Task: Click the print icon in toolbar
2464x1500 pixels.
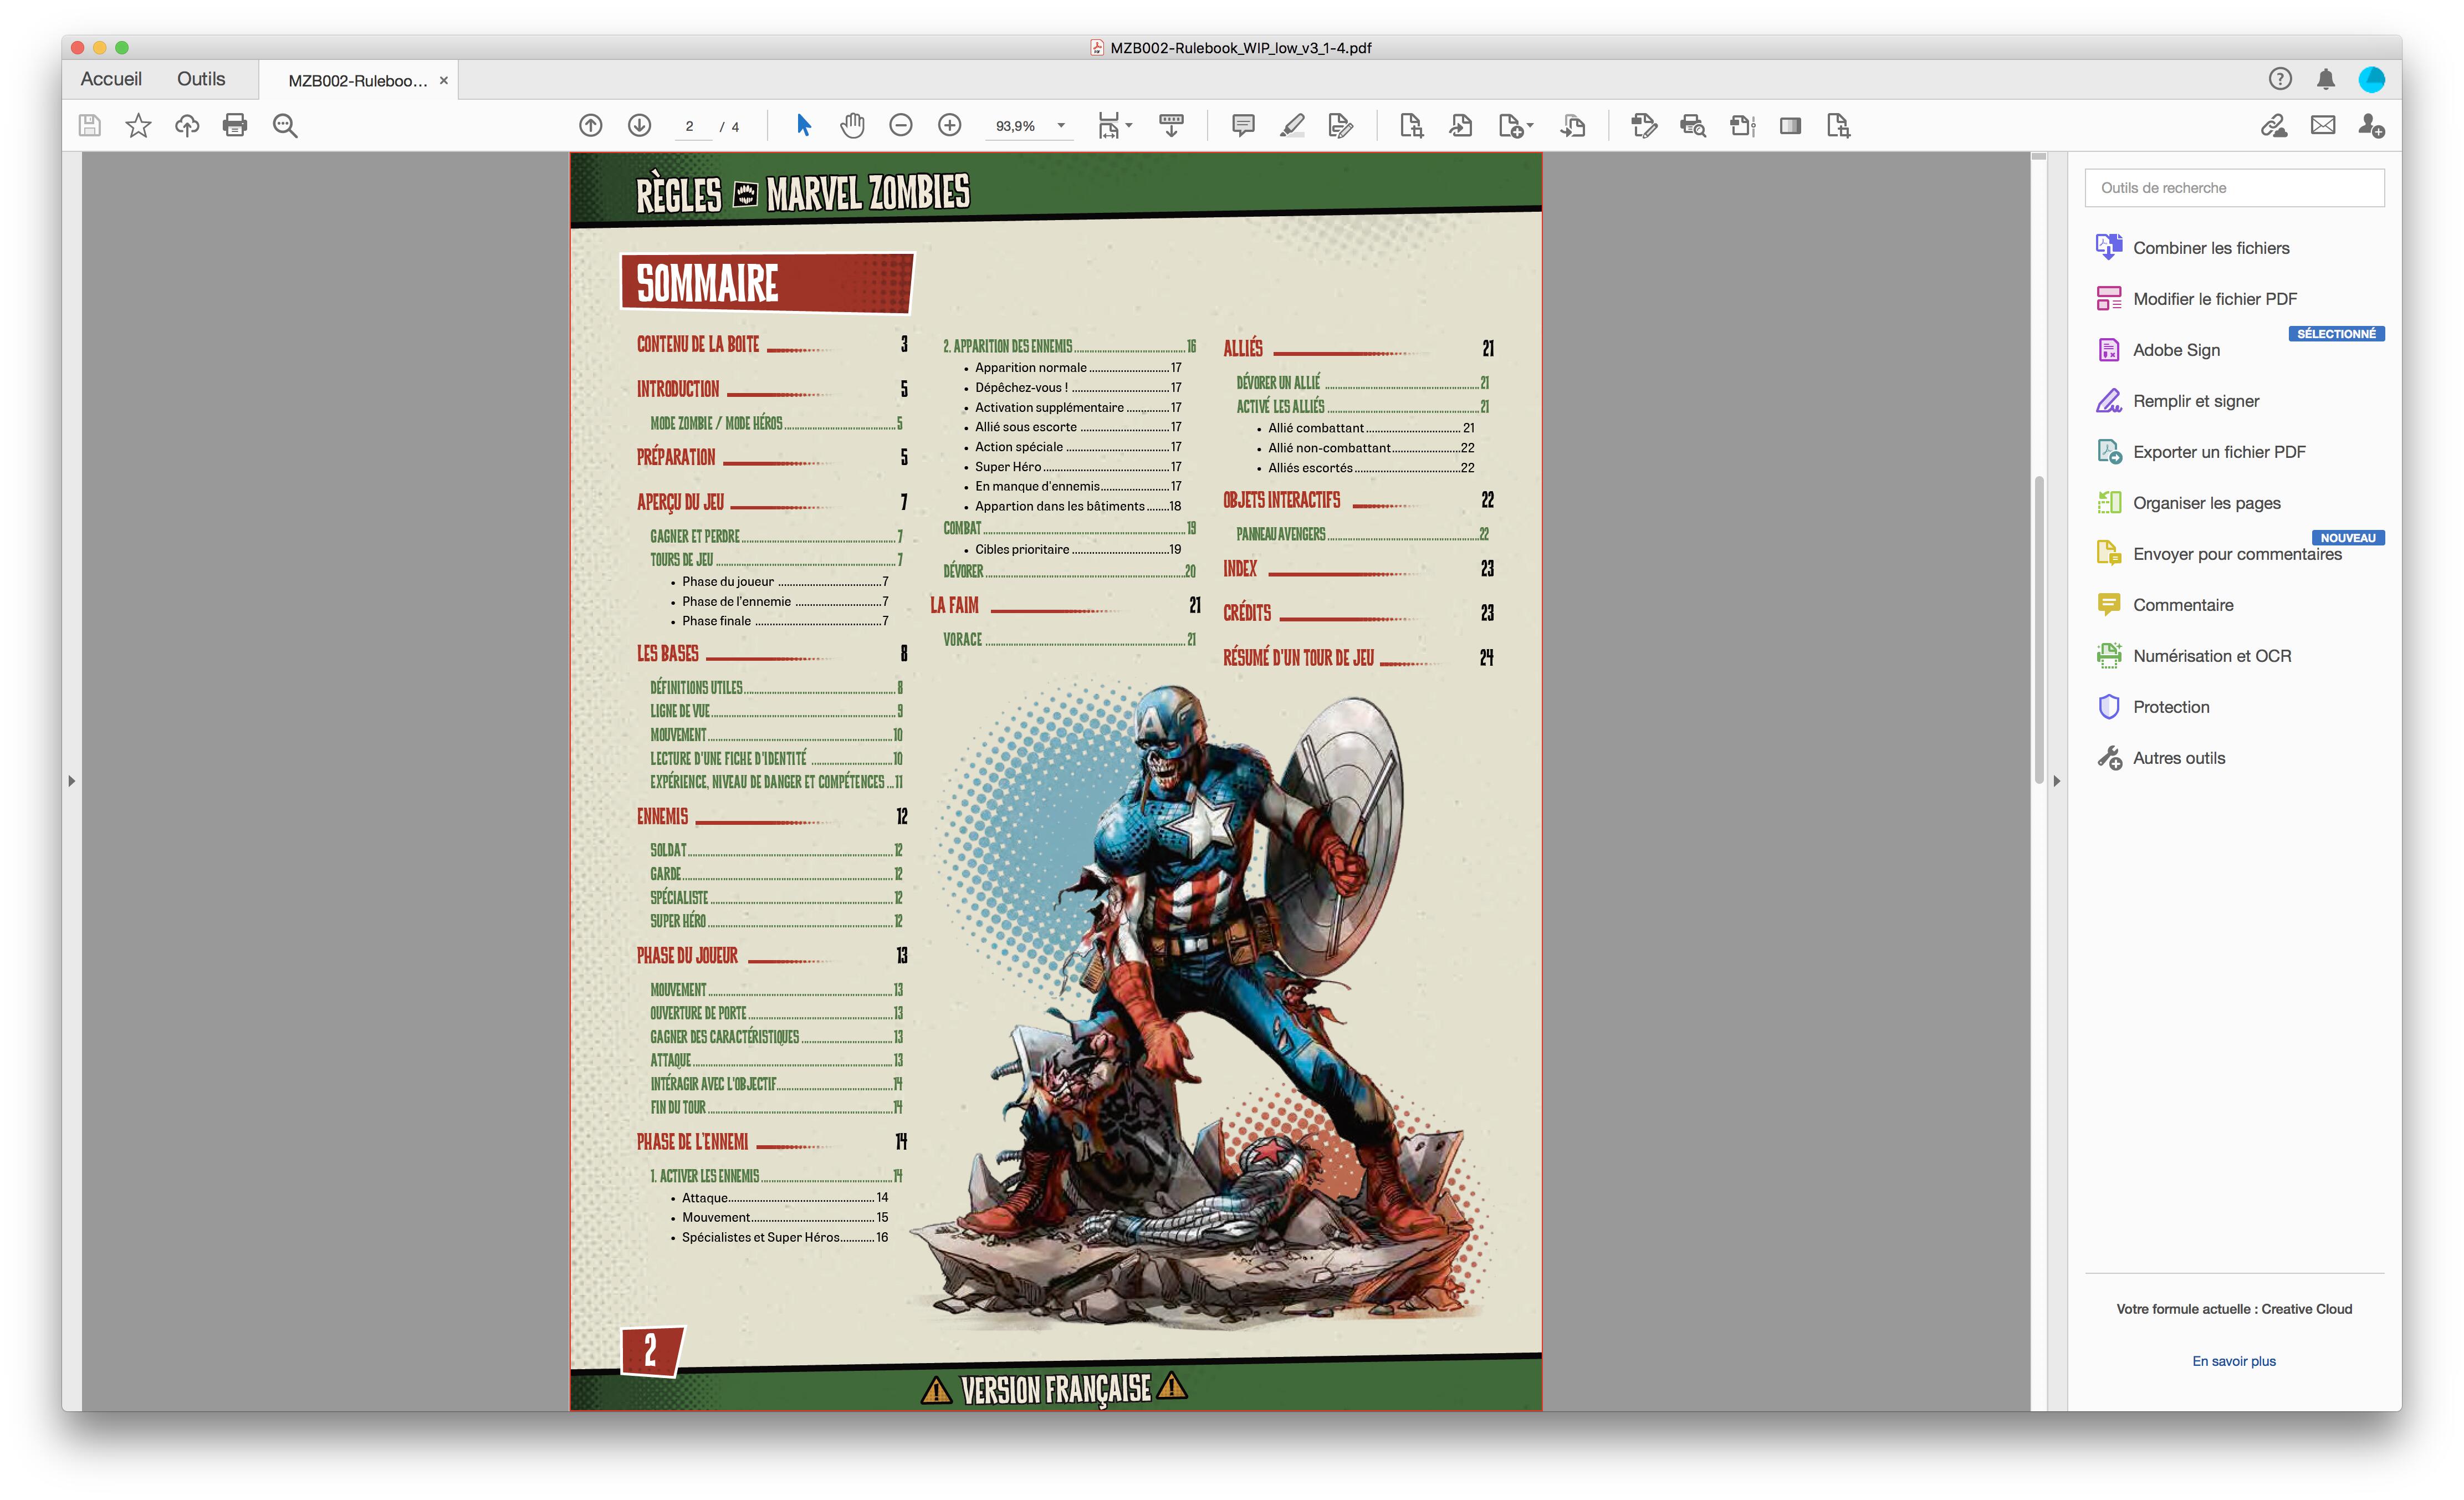Action: coord(235,125)
